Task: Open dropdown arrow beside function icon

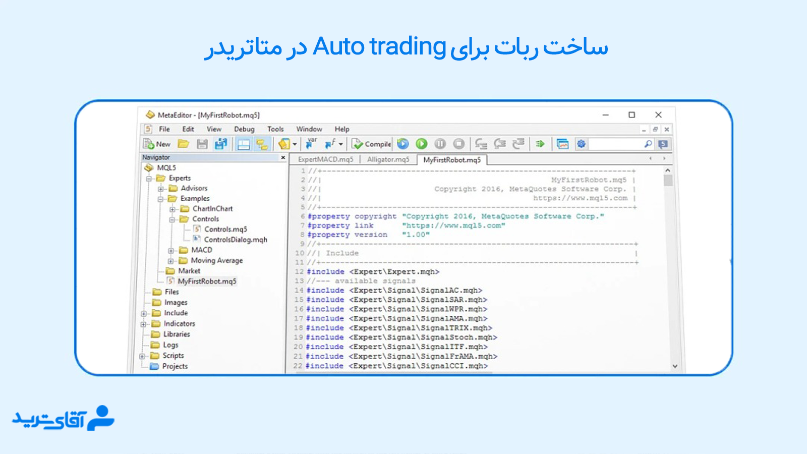Action: point(341,144)
